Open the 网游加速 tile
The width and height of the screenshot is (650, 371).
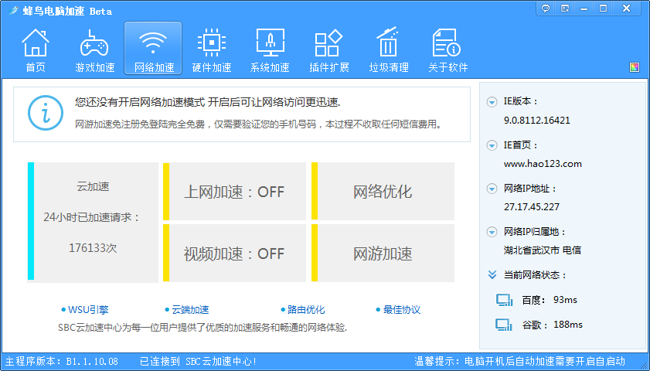tap(383, 254)
